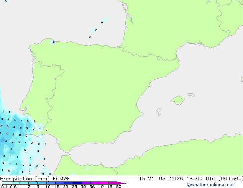This screenshot has height=188, width=243.
Task: Click the legend value '50'
Action: coord(118,186)
